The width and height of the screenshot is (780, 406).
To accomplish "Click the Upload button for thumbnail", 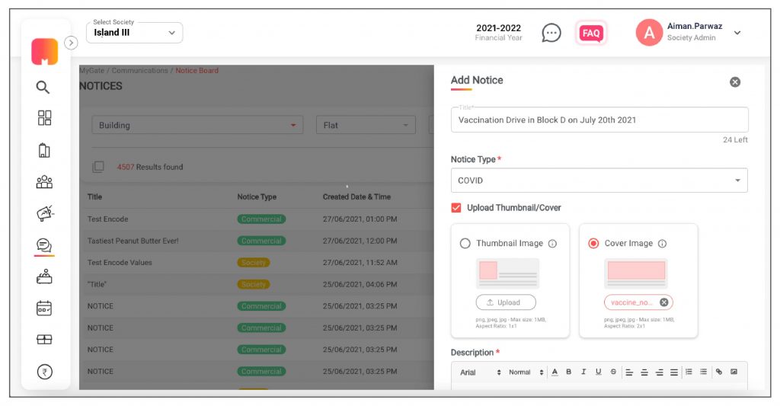I will click(506, 302).
